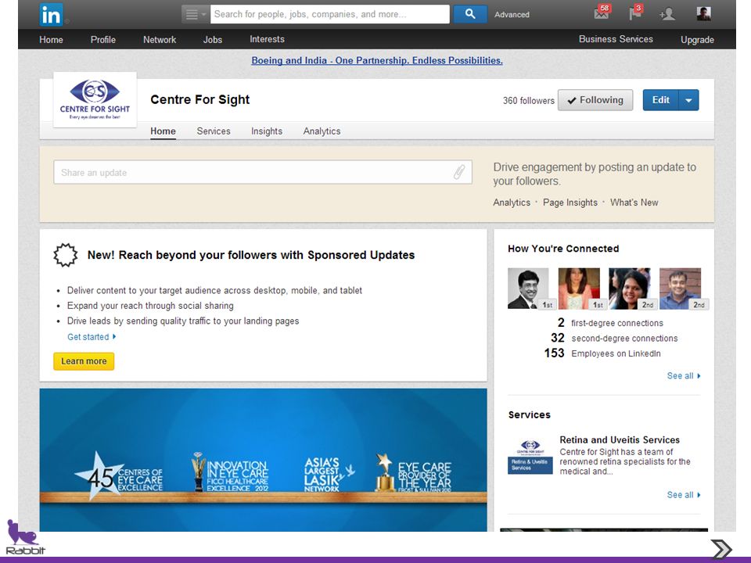751x563 pixels.
Task: Open the Jobs menu
Action: click(x=212, y=40)
